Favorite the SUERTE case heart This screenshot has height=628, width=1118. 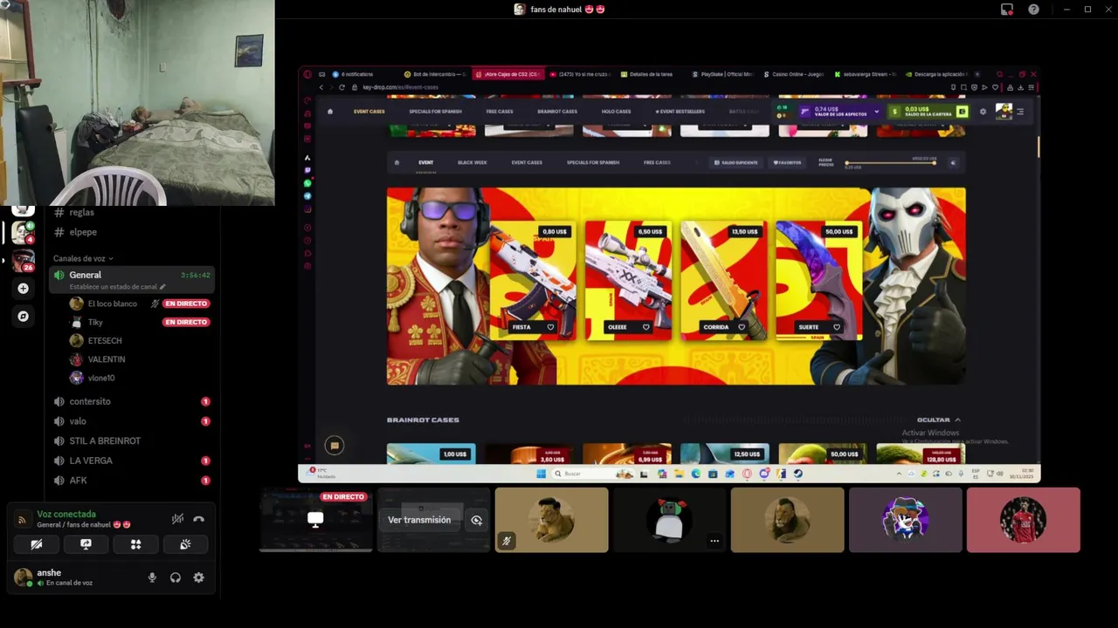pos(837,327)
